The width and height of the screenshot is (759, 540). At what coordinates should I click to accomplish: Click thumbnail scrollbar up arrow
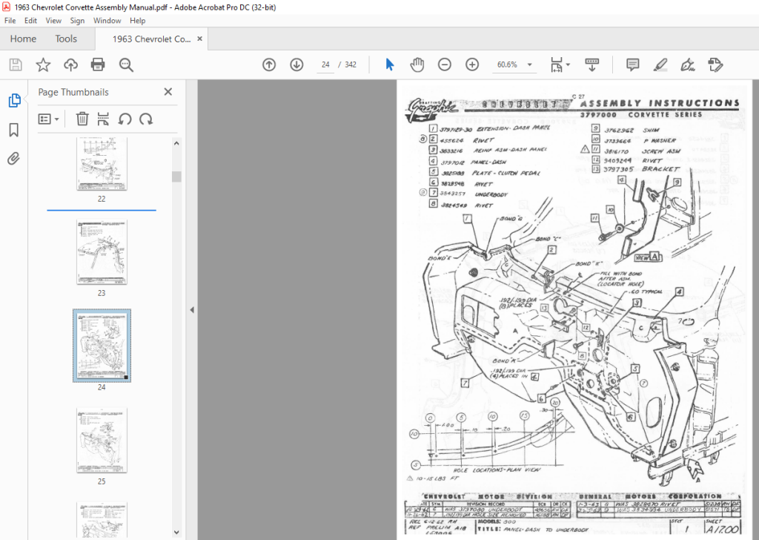click(176, 143)
